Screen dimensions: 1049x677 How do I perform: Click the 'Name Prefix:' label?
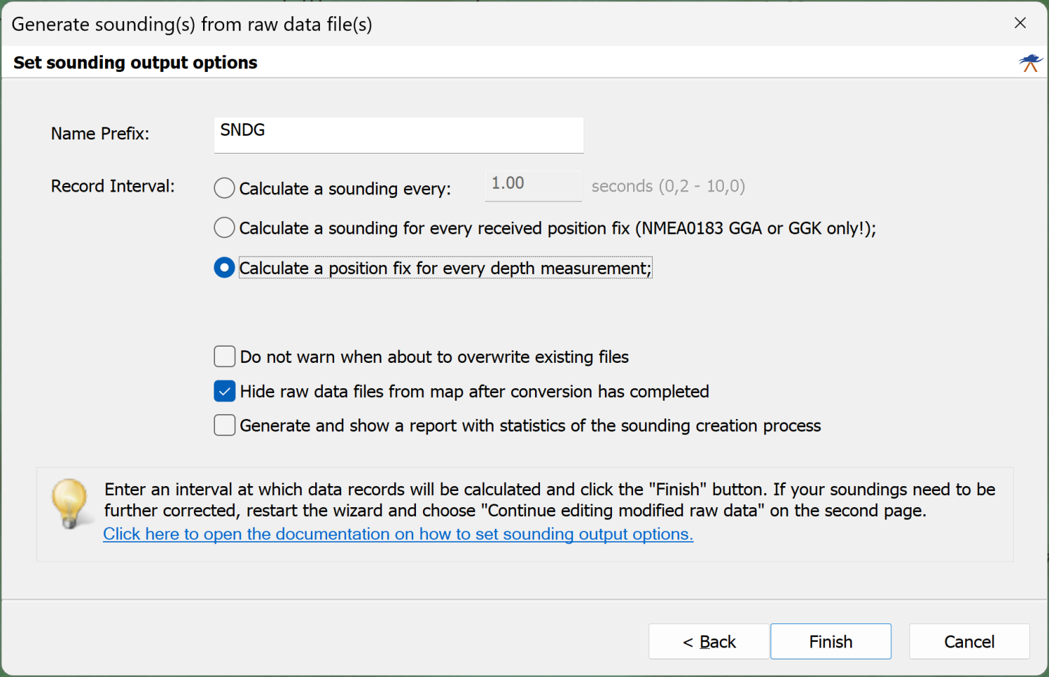point(100,134)
